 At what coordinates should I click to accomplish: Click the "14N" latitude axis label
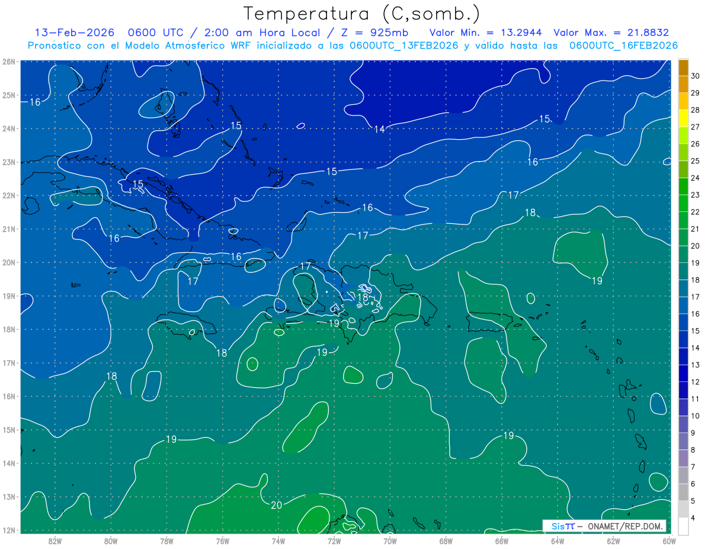click(x=9, y=463)
